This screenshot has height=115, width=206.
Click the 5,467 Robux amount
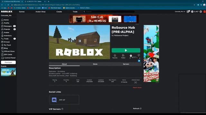click(196, 11)
